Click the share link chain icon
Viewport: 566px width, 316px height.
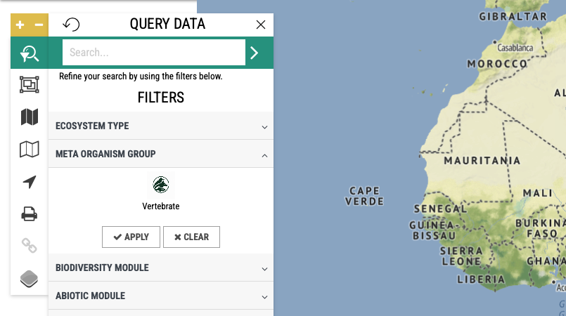tap(30, 246)
